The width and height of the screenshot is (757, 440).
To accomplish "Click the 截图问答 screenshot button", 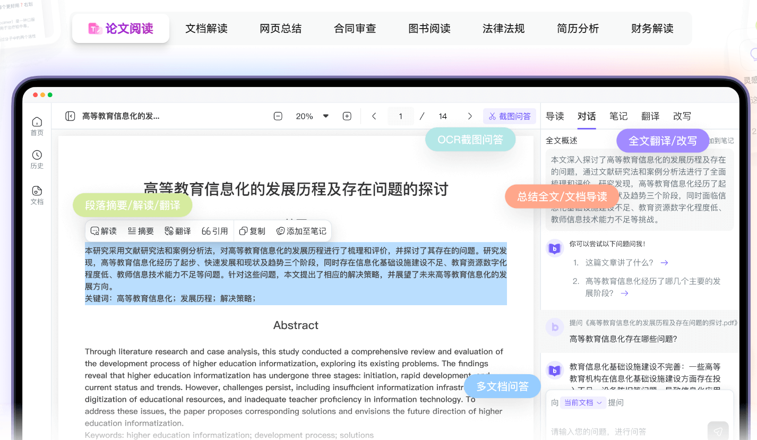I will (x=509, y=116).
